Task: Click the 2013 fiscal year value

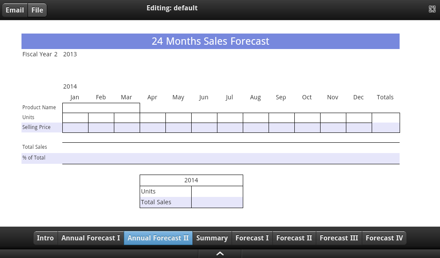Action: (x=70, y=54)
